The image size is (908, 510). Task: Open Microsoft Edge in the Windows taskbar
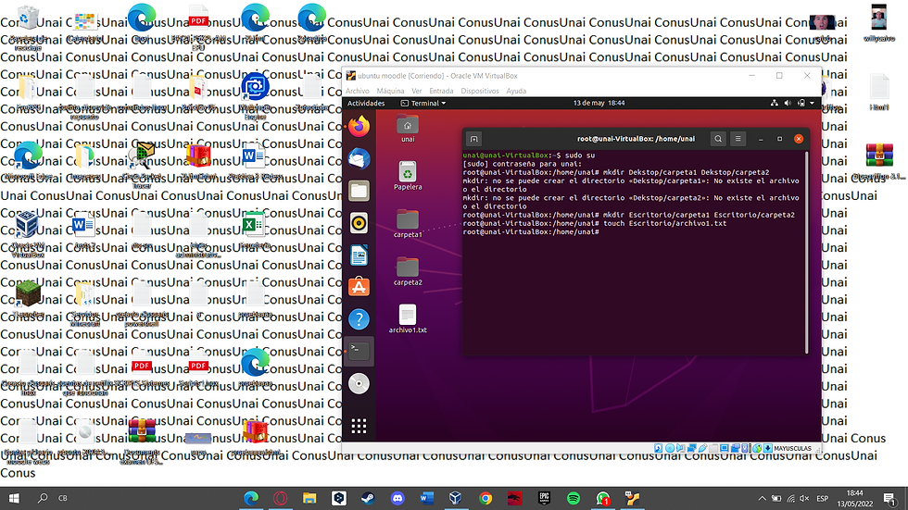[251, 498]
